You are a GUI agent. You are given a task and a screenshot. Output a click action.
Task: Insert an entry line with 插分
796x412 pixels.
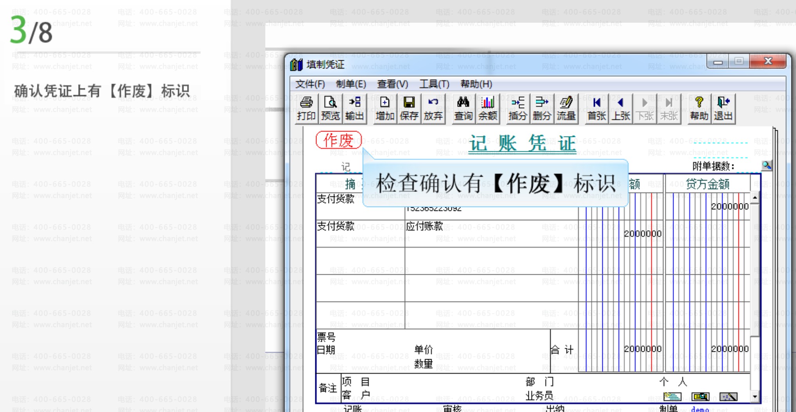[x=517, y=109]
